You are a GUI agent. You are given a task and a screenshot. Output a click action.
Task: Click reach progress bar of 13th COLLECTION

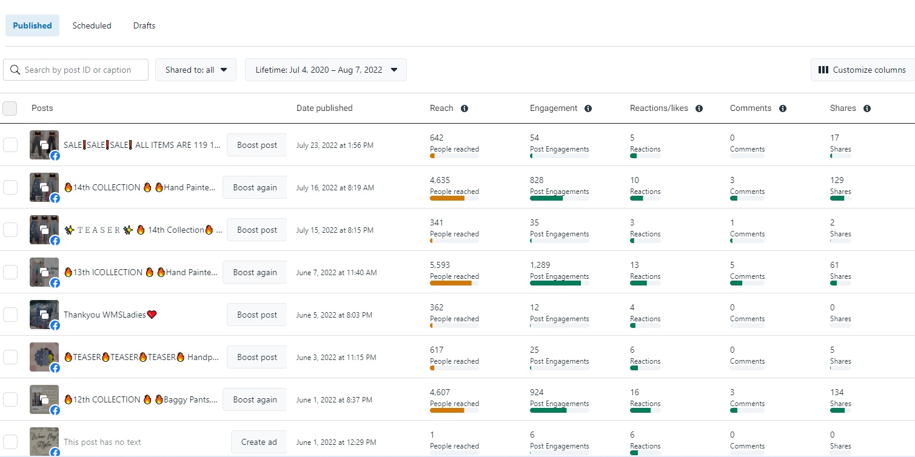pos(454,283)
